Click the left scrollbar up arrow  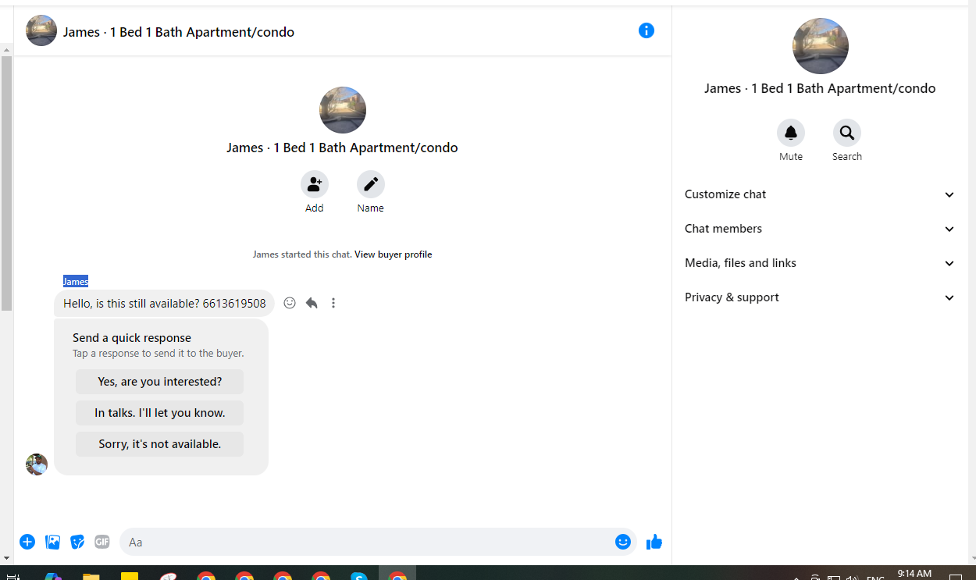coord(6,50)
